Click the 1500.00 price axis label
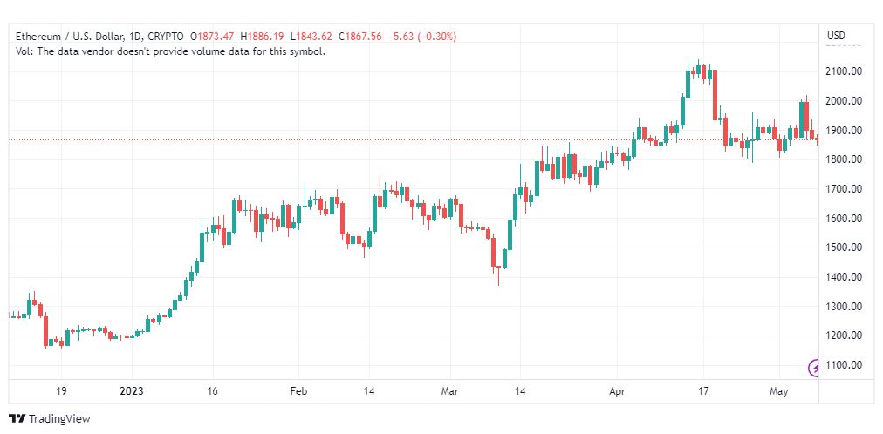883x434 pixels. tap(842, 248)
